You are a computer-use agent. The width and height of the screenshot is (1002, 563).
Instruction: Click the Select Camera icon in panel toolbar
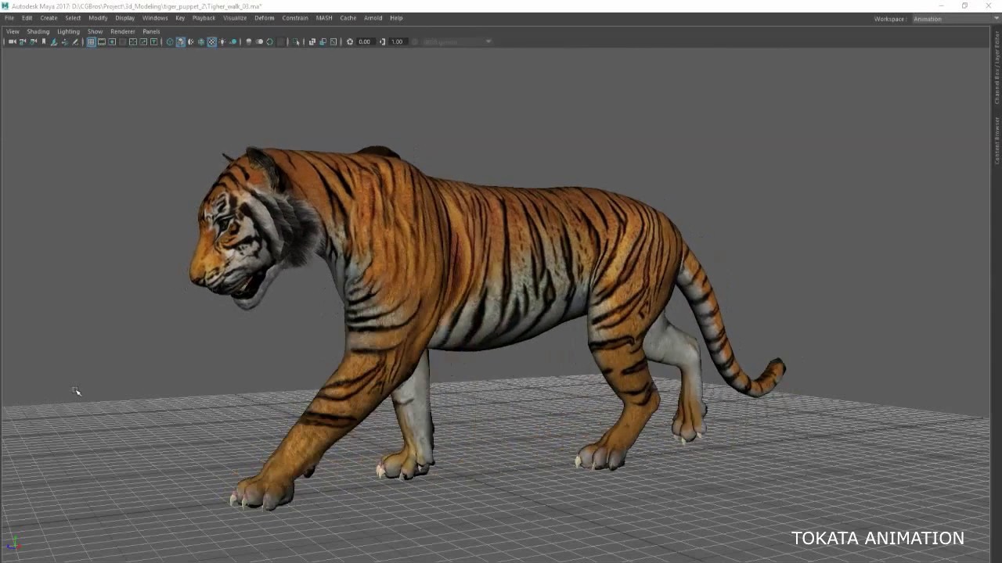pyautogui.click(x=12, y=41)
